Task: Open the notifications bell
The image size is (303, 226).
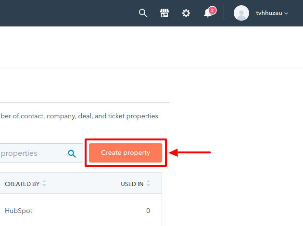Action: 208,13
